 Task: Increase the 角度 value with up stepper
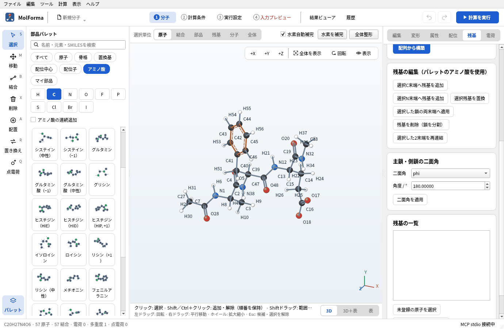tap(487, 184)
